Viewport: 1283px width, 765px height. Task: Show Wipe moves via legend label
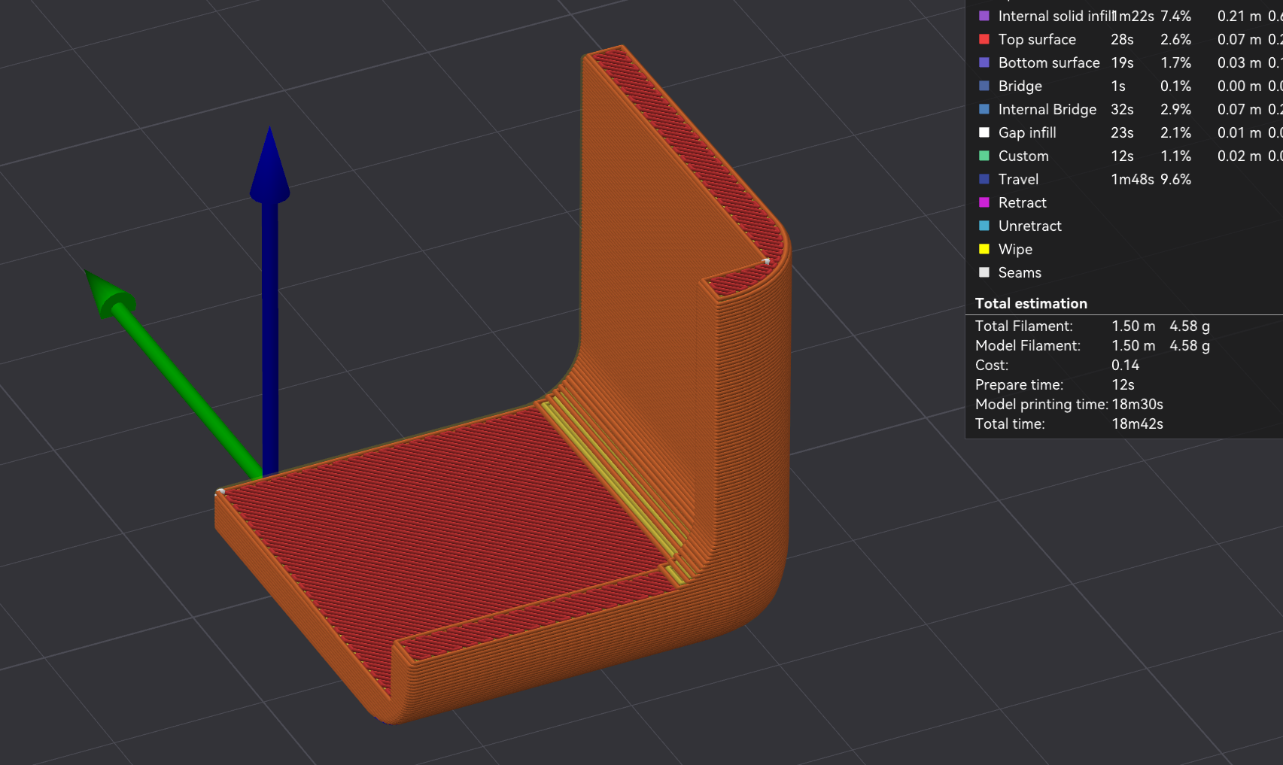pyautogui.click(x=1015, y=249)
